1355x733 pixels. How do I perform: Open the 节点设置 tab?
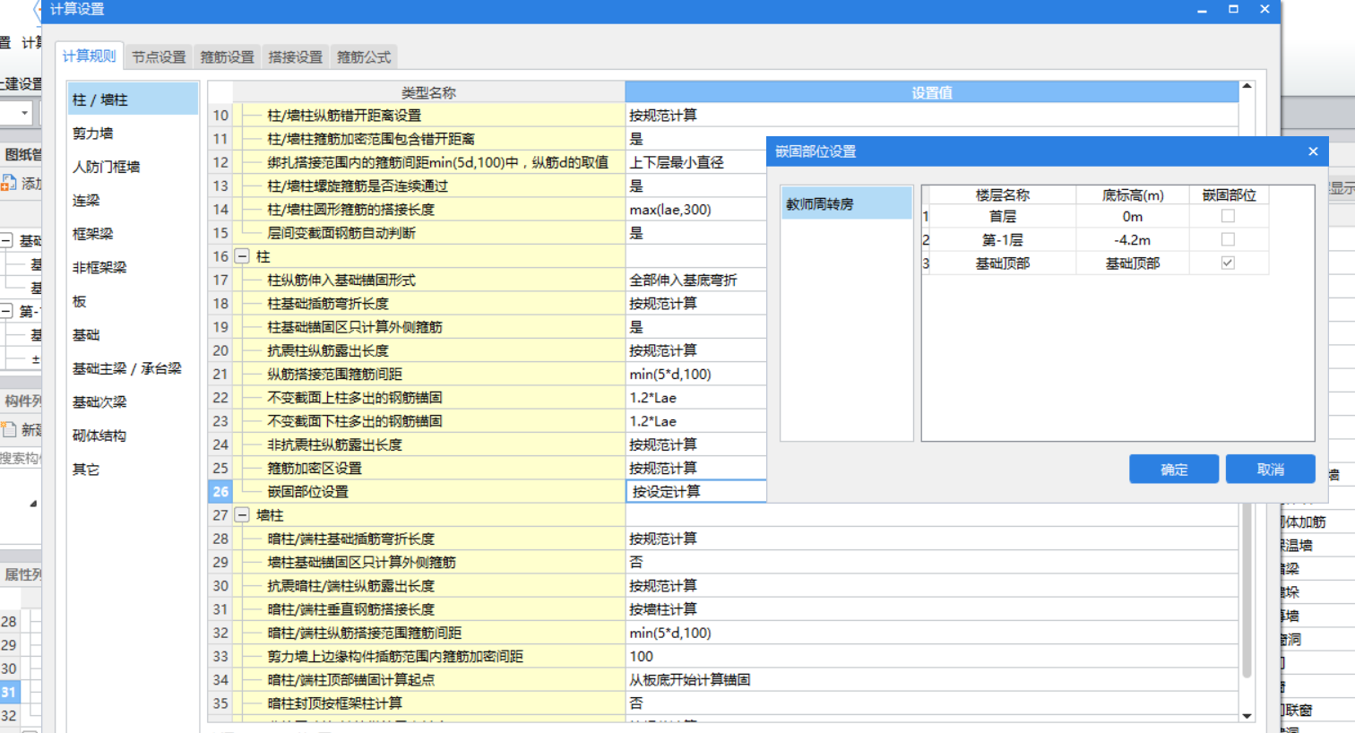click(159, 57)
